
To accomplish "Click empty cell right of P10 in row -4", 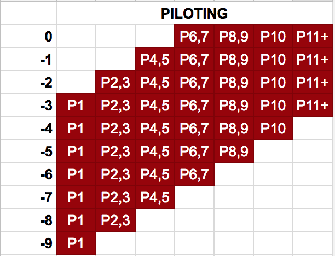I will click(x=313, y=129).
